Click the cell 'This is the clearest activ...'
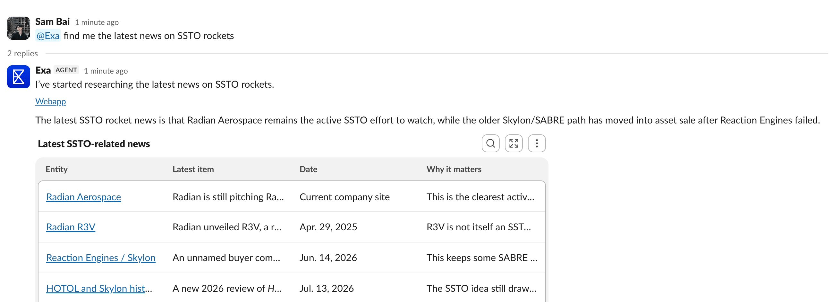The width and height of the screenshot is (832, 302). tap(480, 197)
